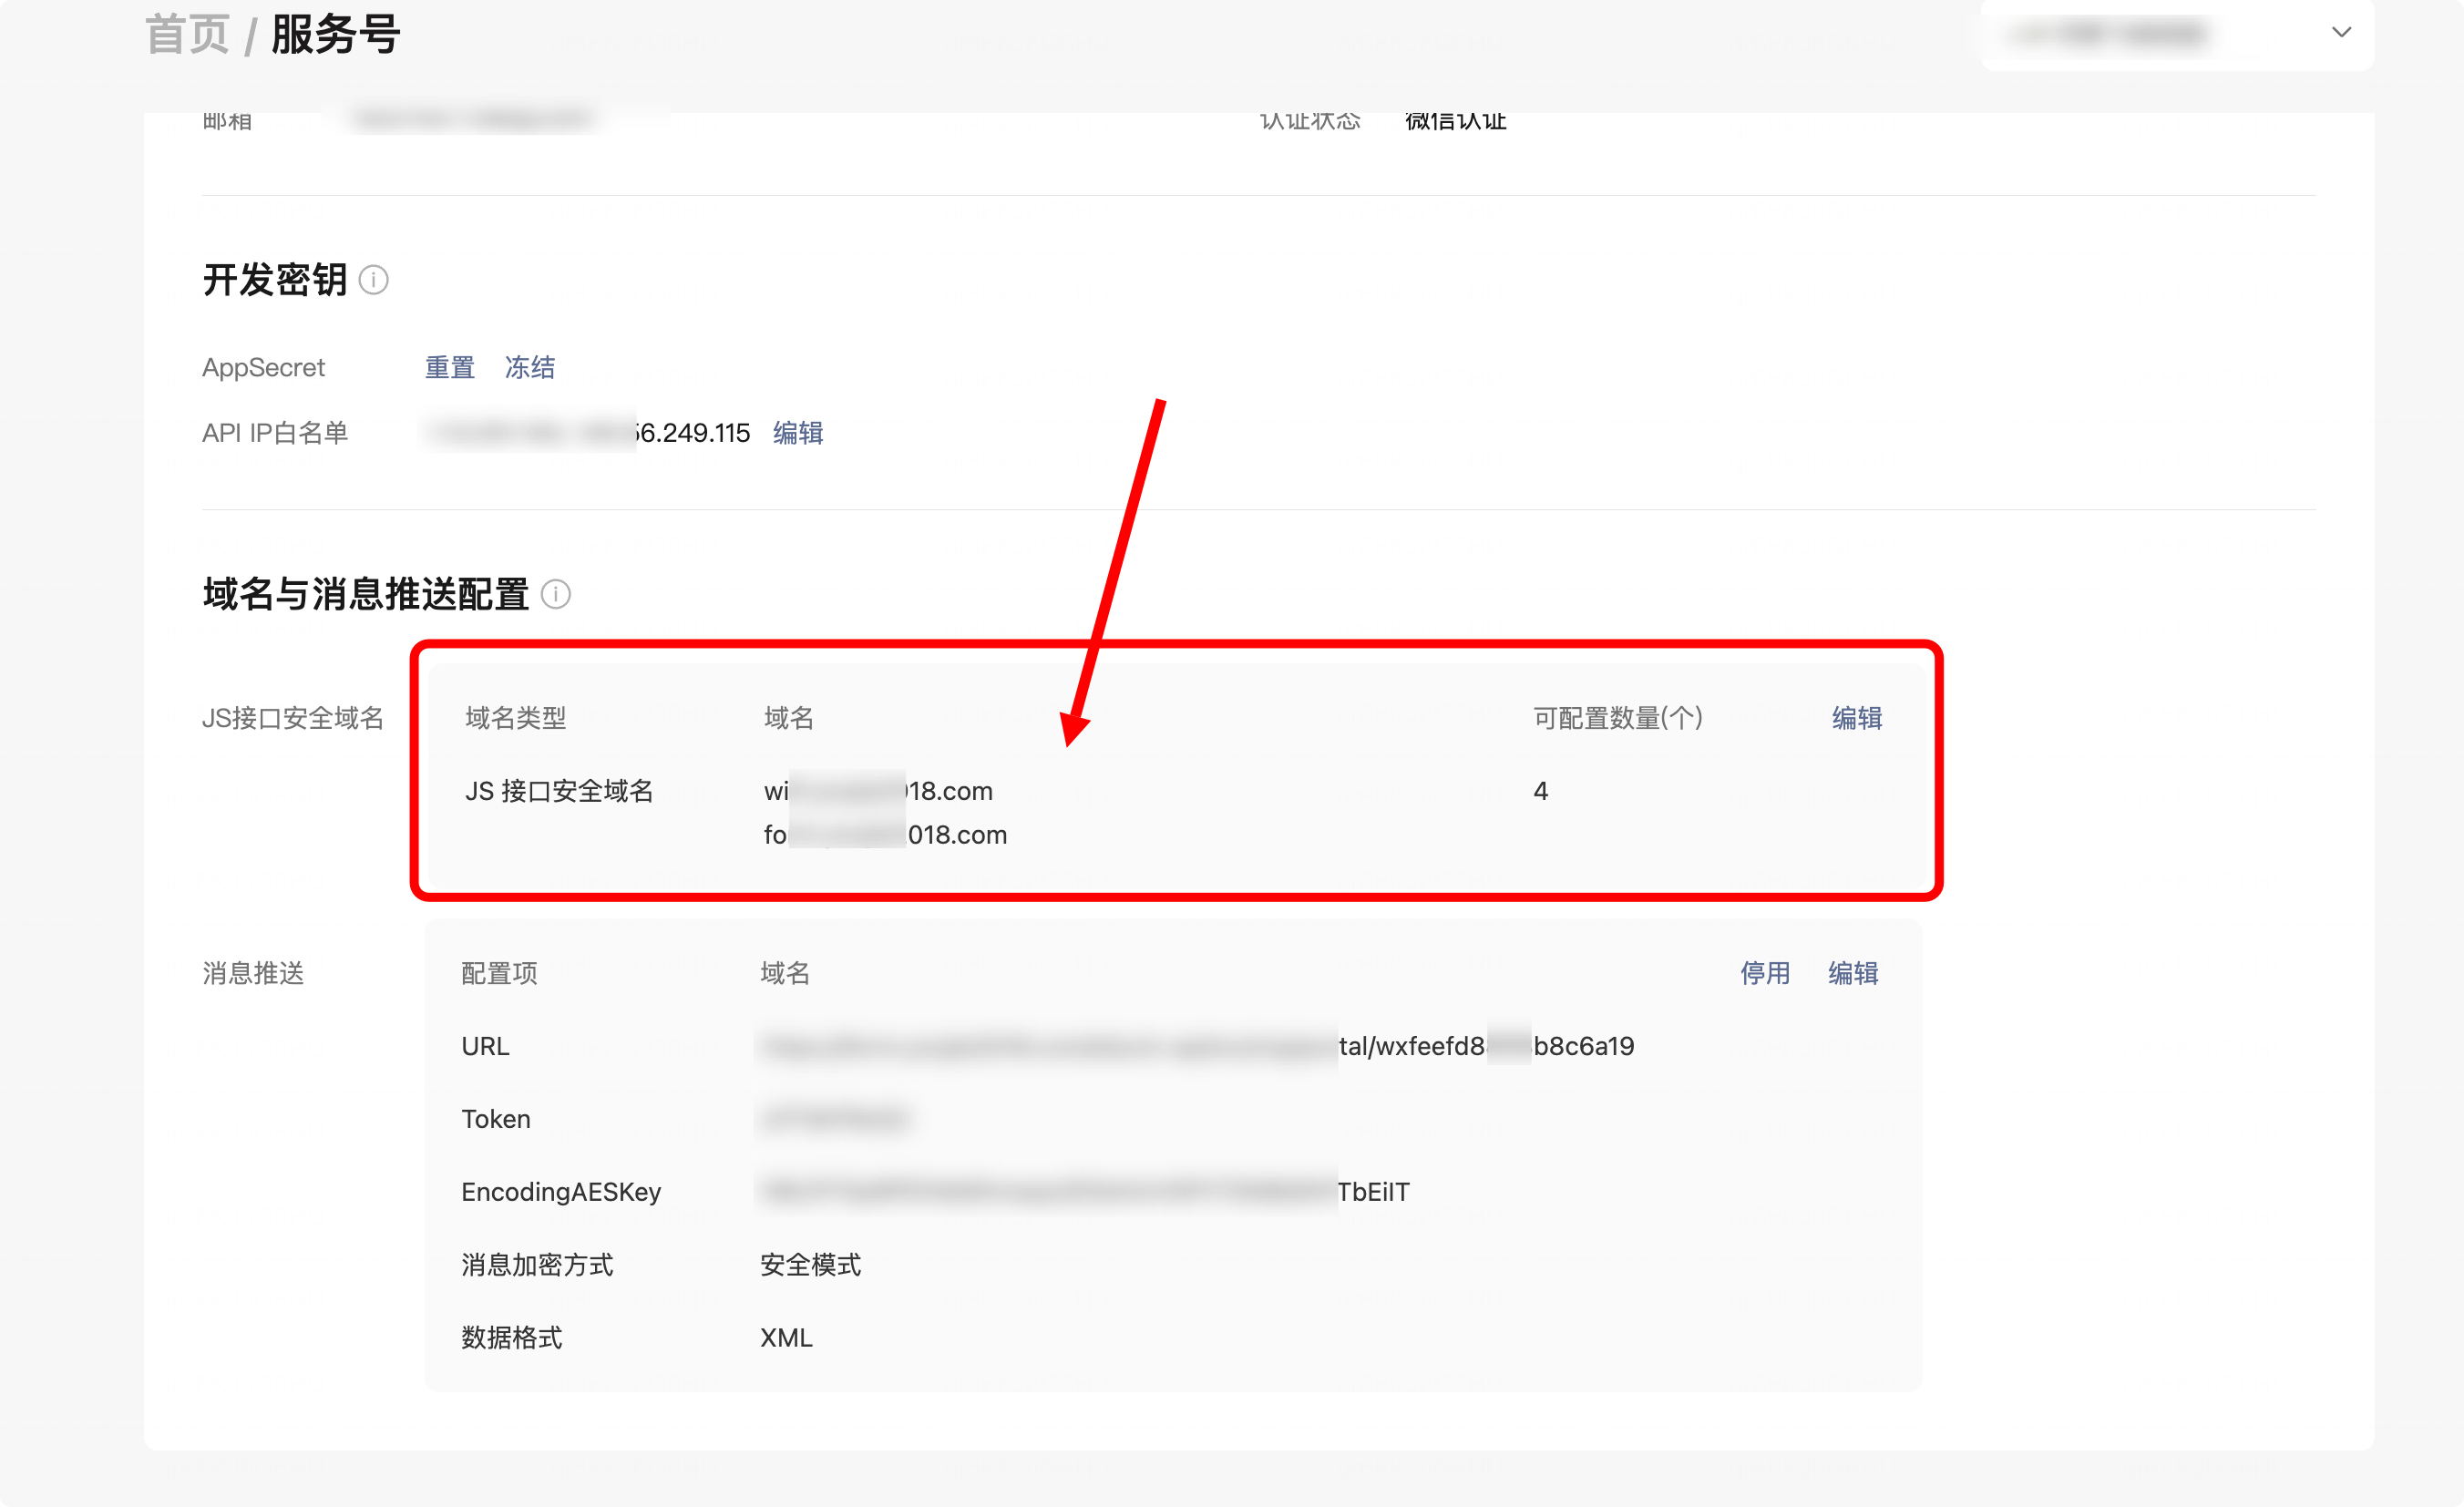The height and width of the screenshot is (1507, 2464).
Task: Edit the API IP白名单
Action: coord(798,433)
